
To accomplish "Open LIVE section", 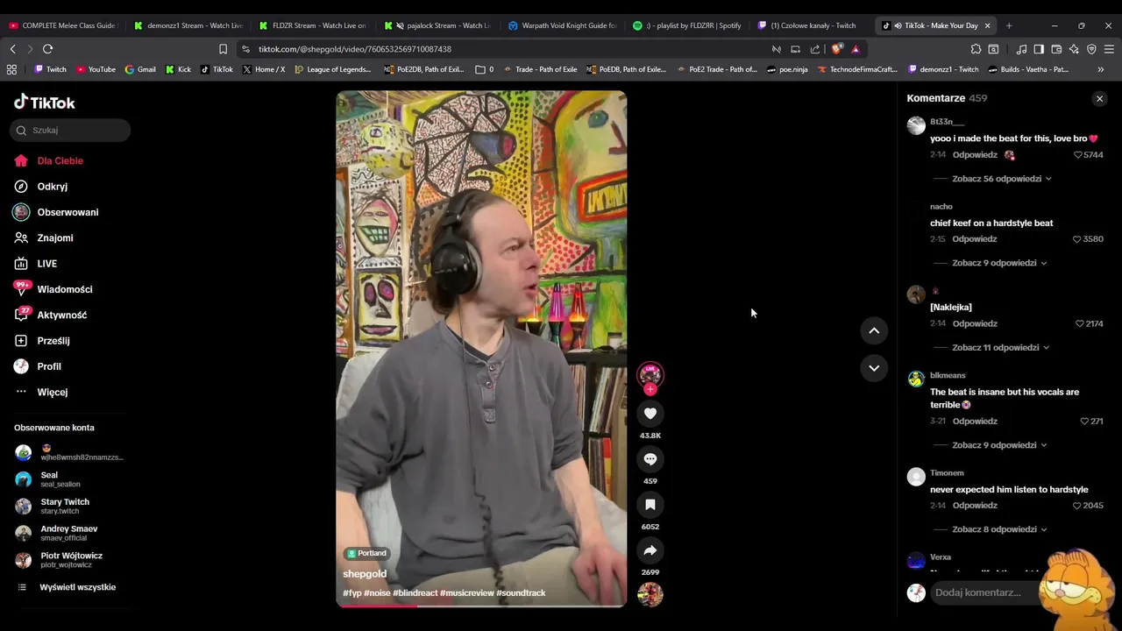I will click(37, 264).
